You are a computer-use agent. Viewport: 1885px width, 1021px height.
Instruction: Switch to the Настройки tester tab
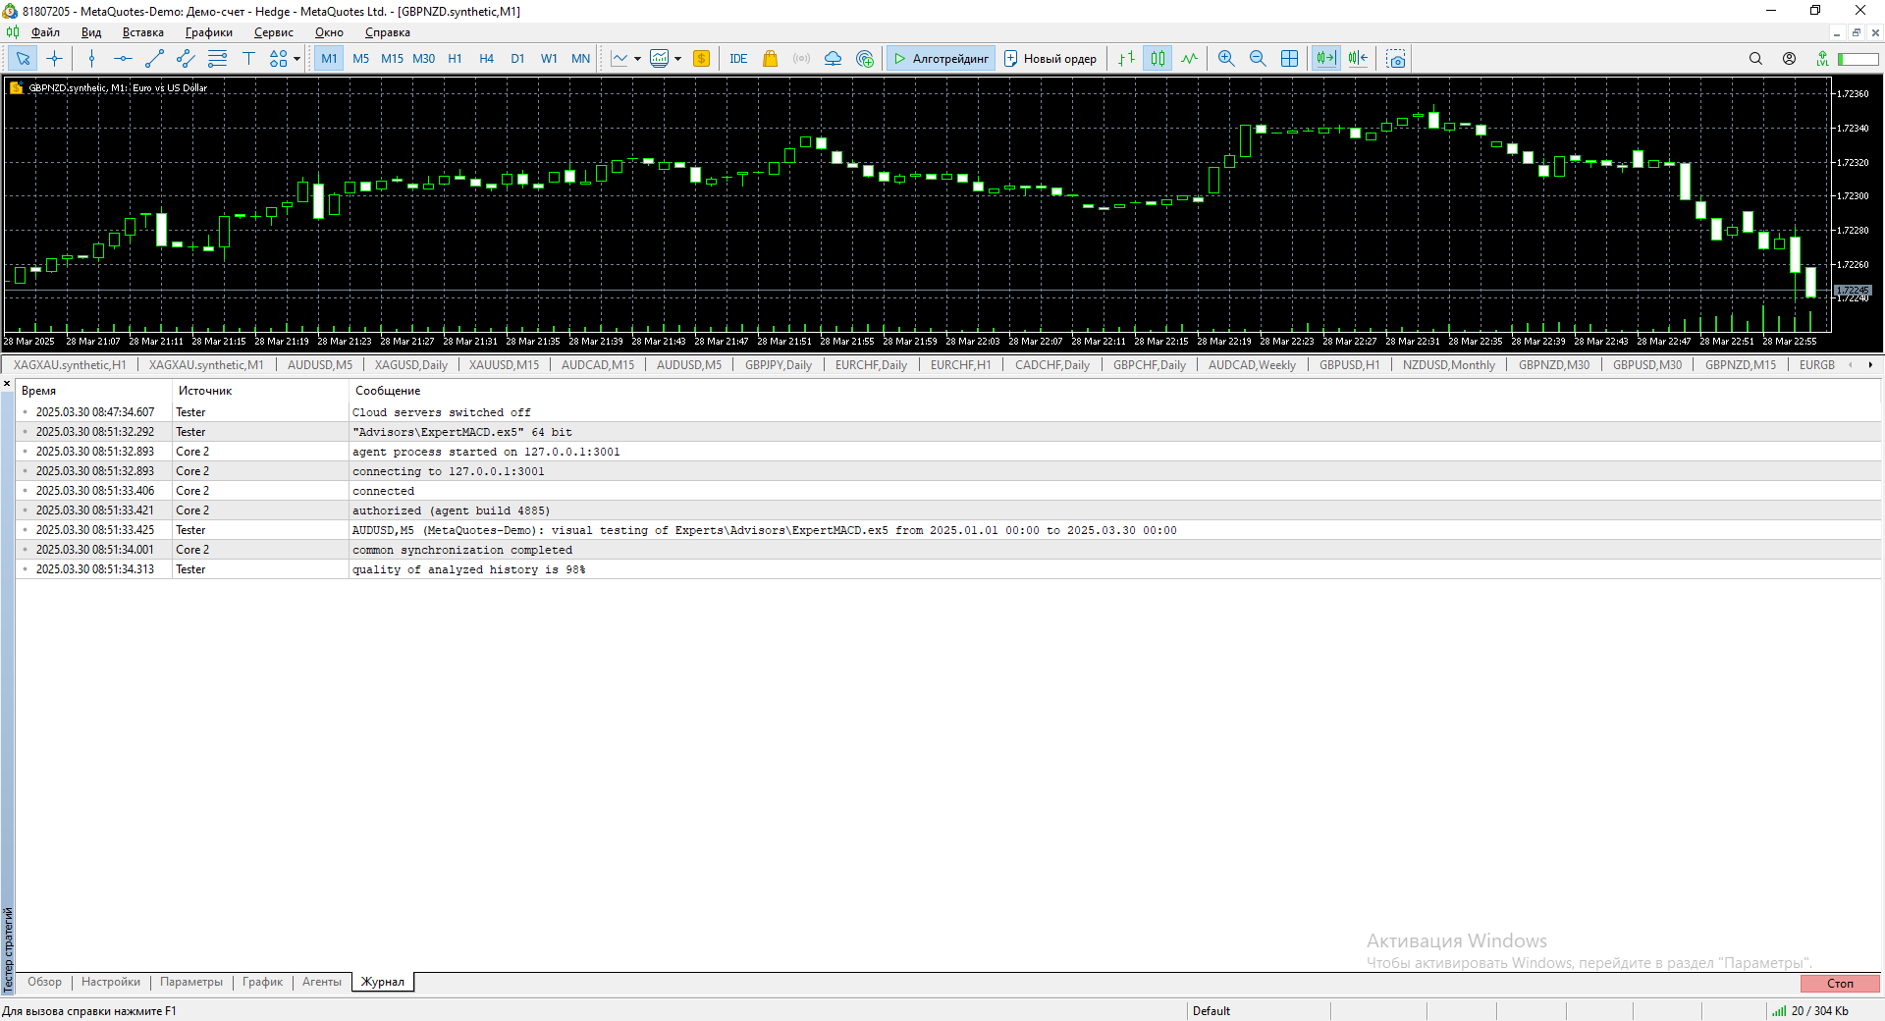pyautogui.click(x=110, y=982)
